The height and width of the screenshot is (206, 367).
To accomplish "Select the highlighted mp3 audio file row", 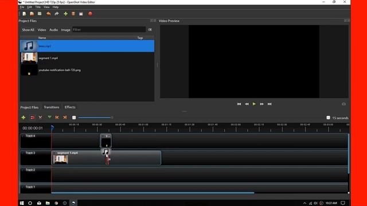I will pos(87,46).
